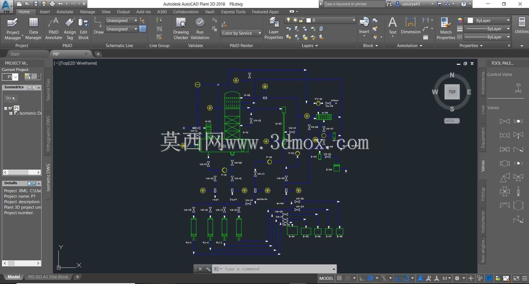Toggle snap mode in status bar

point(348,278)
